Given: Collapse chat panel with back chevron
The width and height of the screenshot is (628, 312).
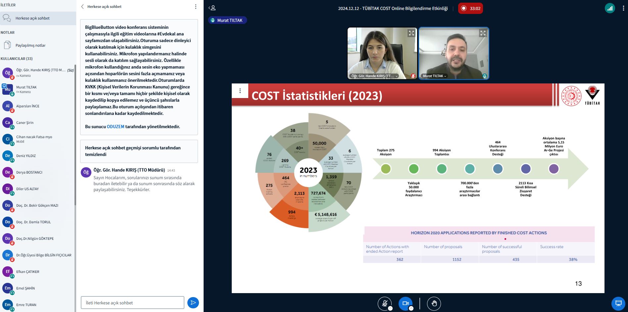Looking at the screenshot, I should pos(83,7).
